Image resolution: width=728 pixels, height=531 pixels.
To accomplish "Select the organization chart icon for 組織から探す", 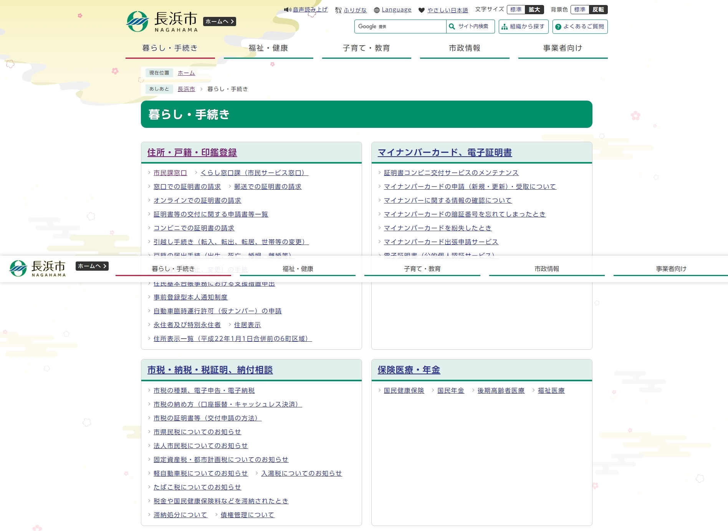I will 505,26.
